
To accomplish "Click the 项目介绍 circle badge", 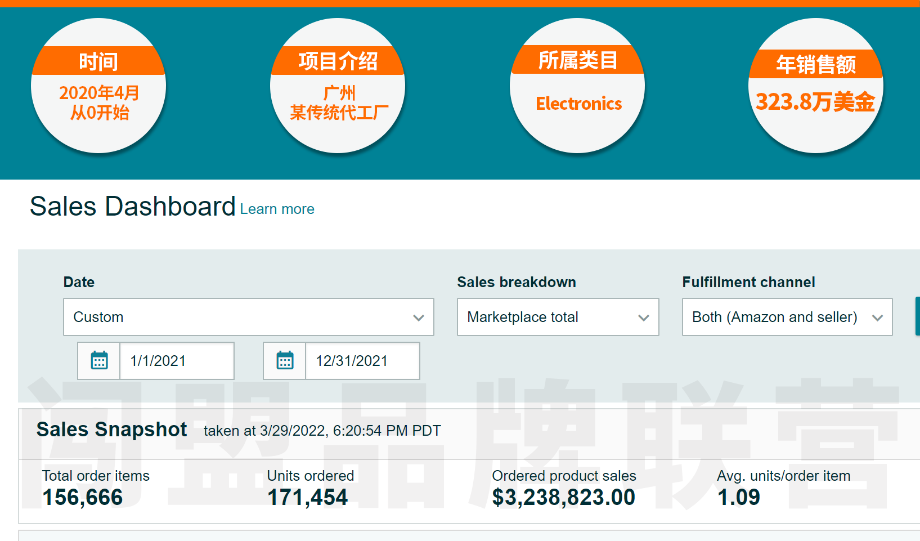I will (338, 86).
